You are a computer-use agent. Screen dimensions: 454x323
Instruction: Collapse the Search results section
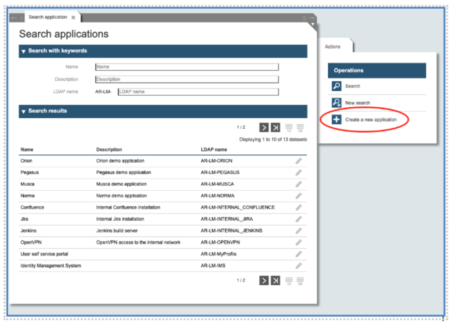point(23,111)
